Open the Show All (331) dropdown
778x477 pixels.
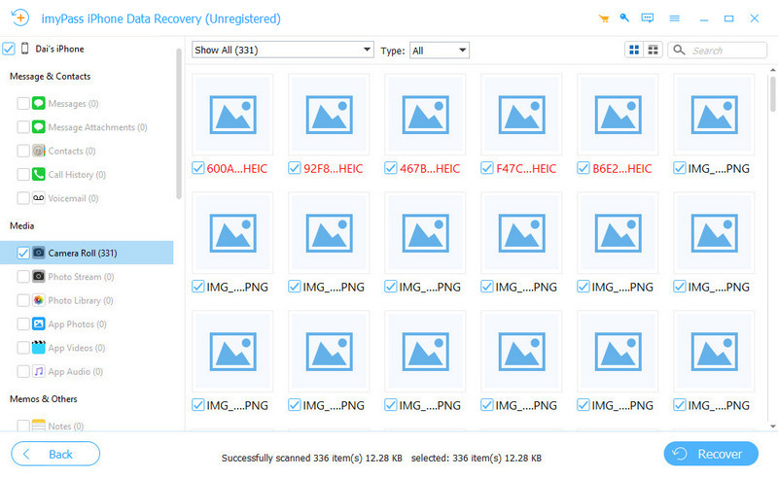click(282, 51)
